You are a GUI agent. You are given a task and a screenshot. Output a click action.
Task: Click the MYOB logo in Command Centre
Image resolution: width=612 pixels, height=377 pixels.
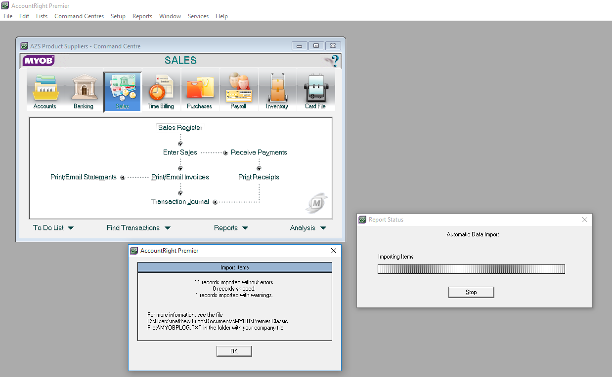tap(39, 61)
